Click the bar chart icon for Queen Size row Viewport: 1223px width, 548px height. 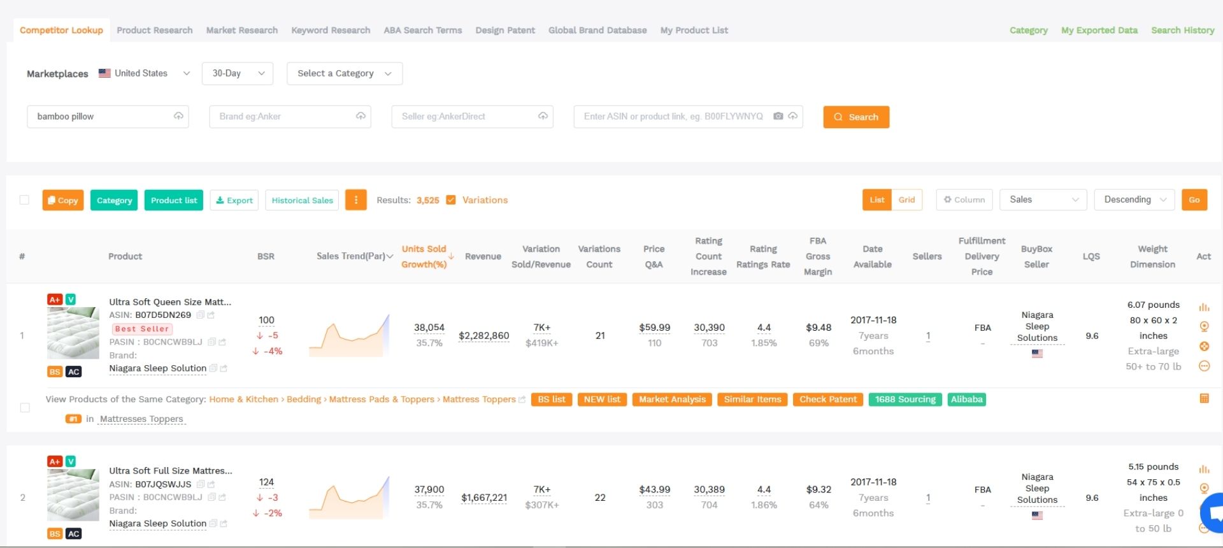[1204, 307]
